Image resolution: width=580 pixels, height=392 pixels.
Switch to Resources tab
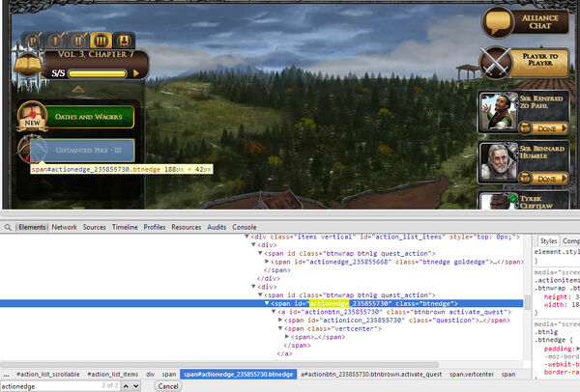point(186,227)
